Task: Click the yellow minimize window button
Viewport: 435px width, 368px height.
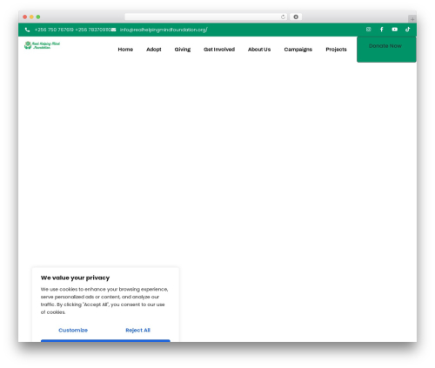Action: (x=31, y=17)
